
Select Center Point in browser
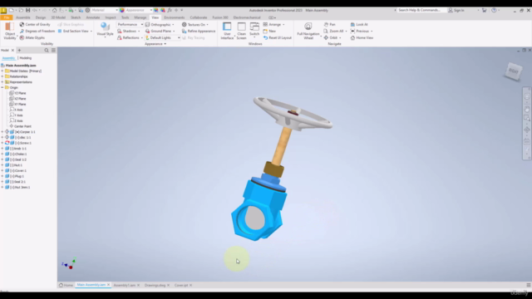point(20,126)
